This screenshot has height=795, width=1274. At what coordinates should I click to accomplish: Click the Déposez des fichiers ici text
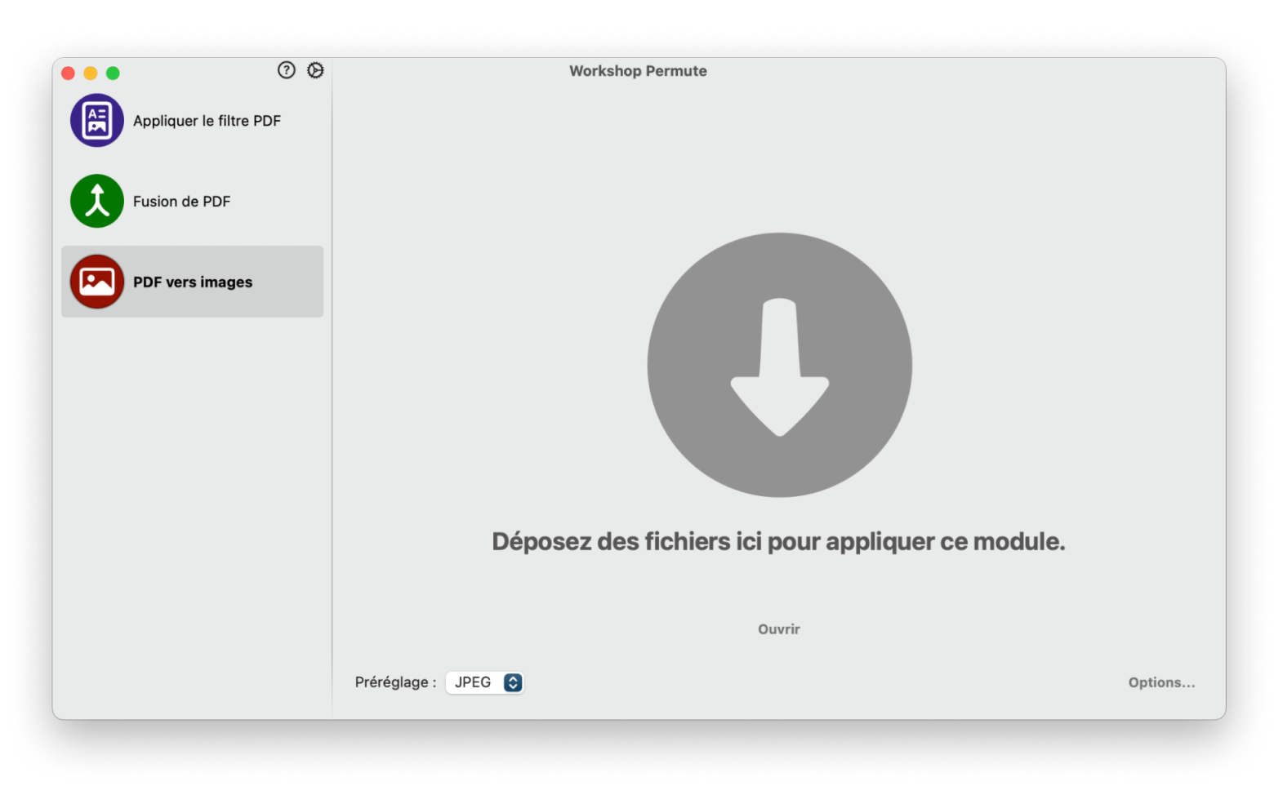[x=778, y=541]
